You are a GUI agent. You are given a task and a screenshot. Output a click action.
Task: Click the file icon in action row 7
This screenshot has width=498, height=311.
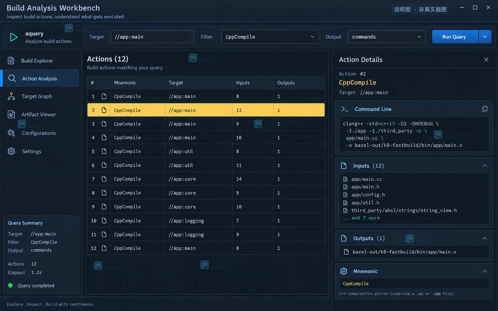click(104, 179)
